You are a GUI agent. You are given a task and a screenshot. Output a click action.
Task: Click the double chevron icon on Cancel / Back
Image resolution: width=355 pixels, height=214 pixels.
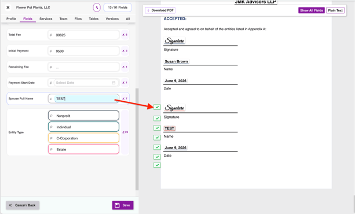10,205
